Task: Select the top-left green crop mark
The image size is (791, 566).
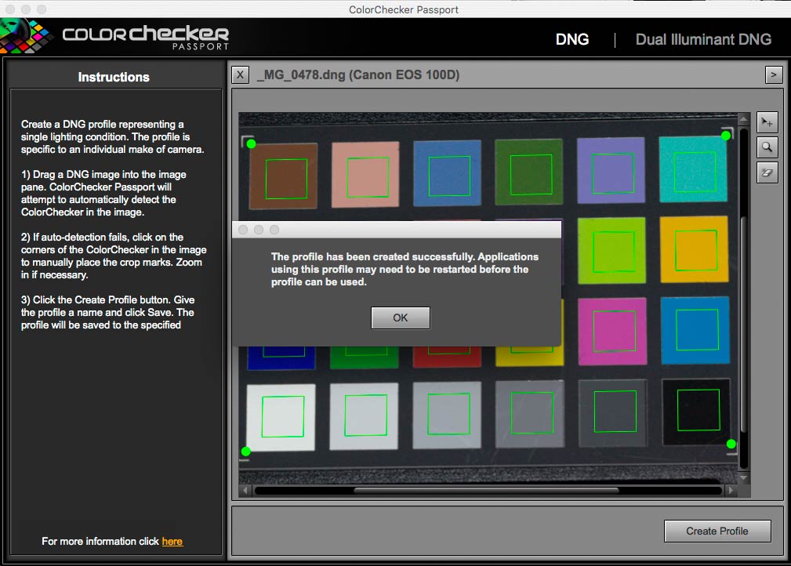Action: coord(251,143)
